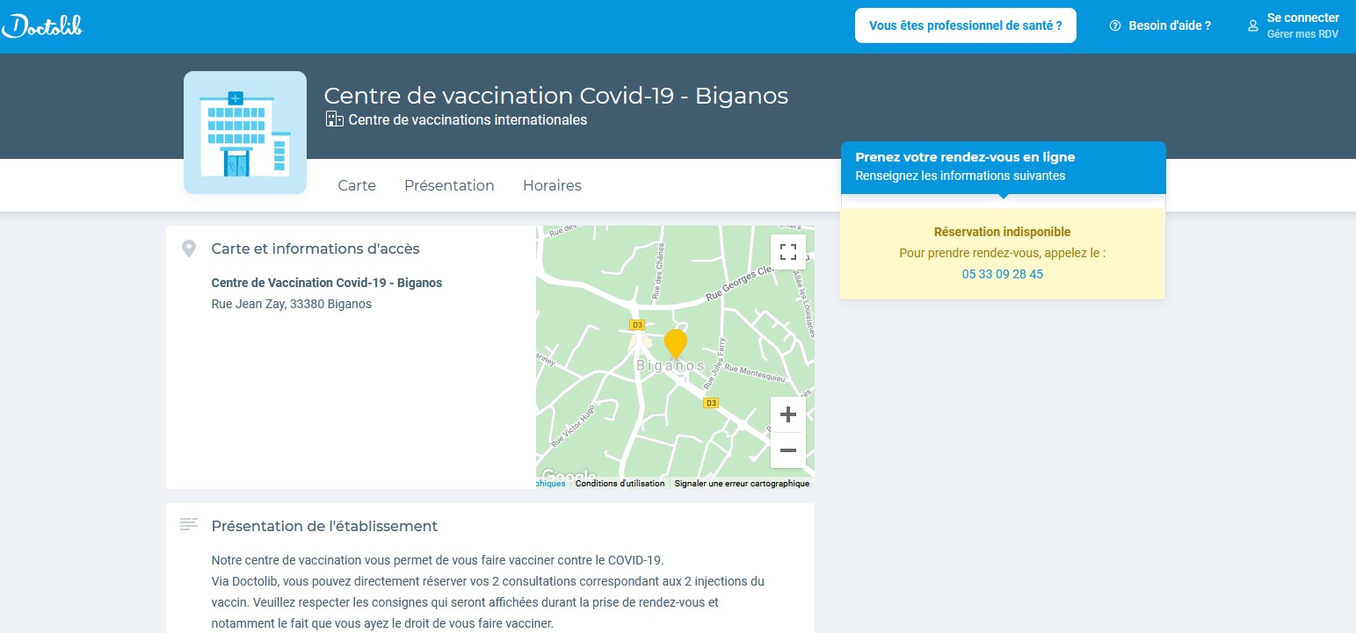Switch to the Carte tab
The width and height of the screenshot is (1356, 633).
click(x=357, y=185)
